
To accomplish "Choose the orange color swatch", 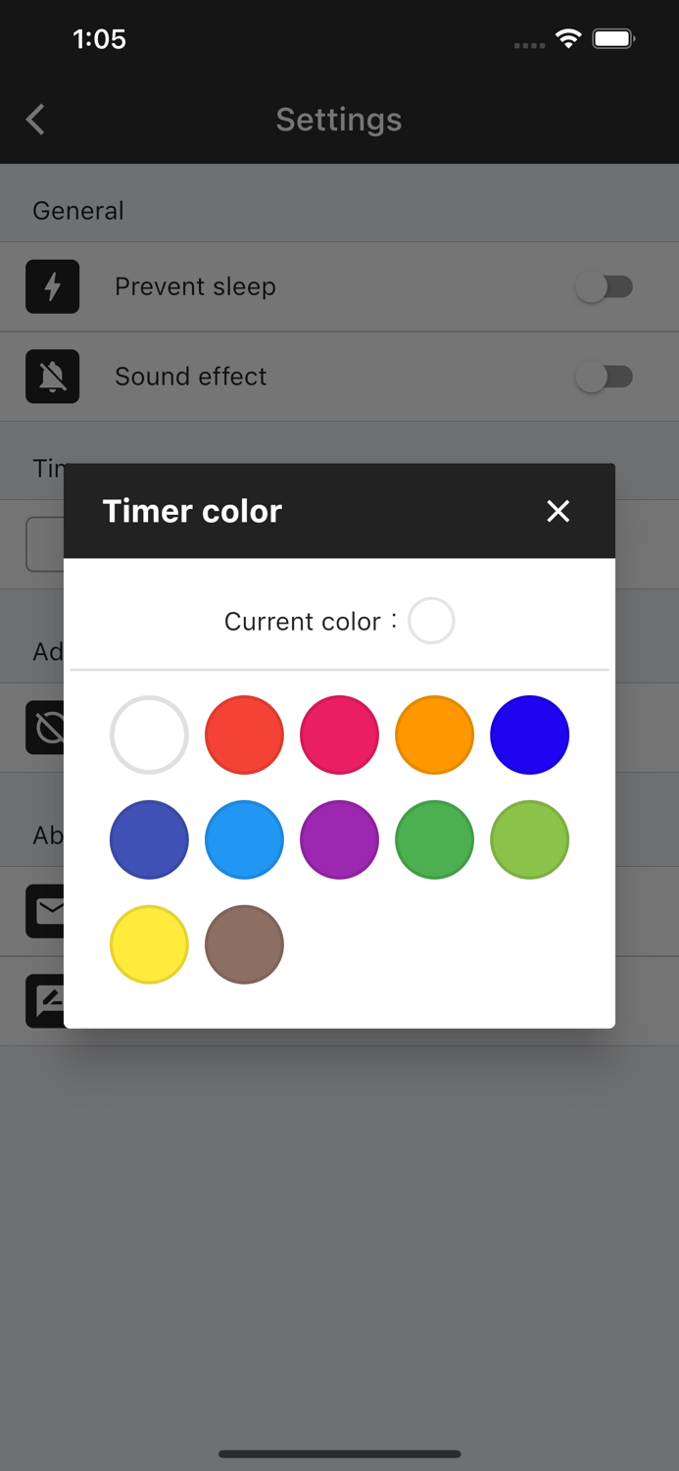I will point(434,735).
